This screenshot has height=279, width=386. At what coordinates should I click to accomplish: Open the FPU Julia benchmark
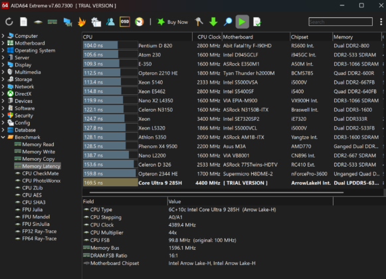tap(33, 209)
